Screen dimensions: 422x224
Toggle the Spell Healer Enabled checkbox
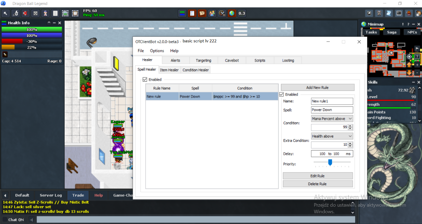point(145,80)
